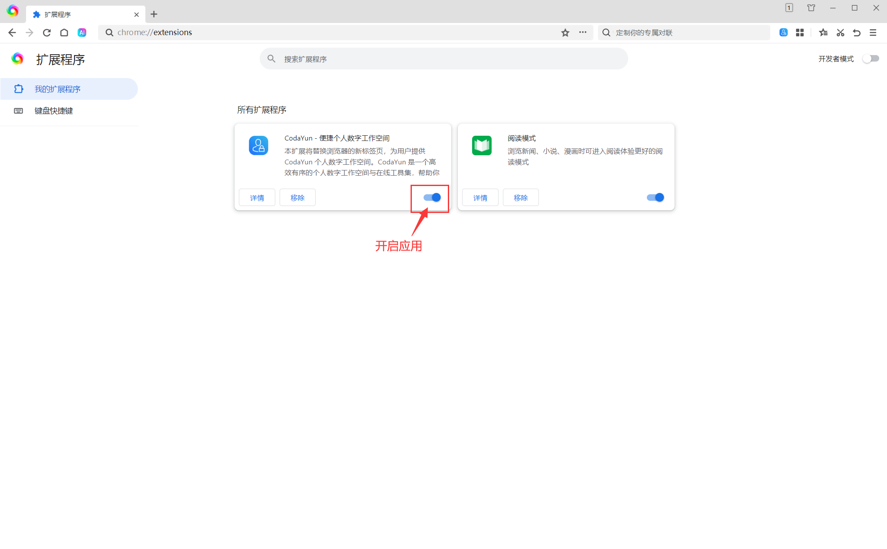Click 移除 for 阅读模式 extension
Screen dimensions: 887x549
[521, 198]
